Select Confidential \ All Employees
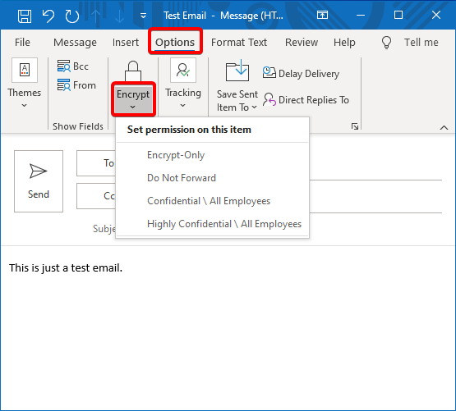The height and width of the screenshot is (411, 456). [x=212, y=201]
